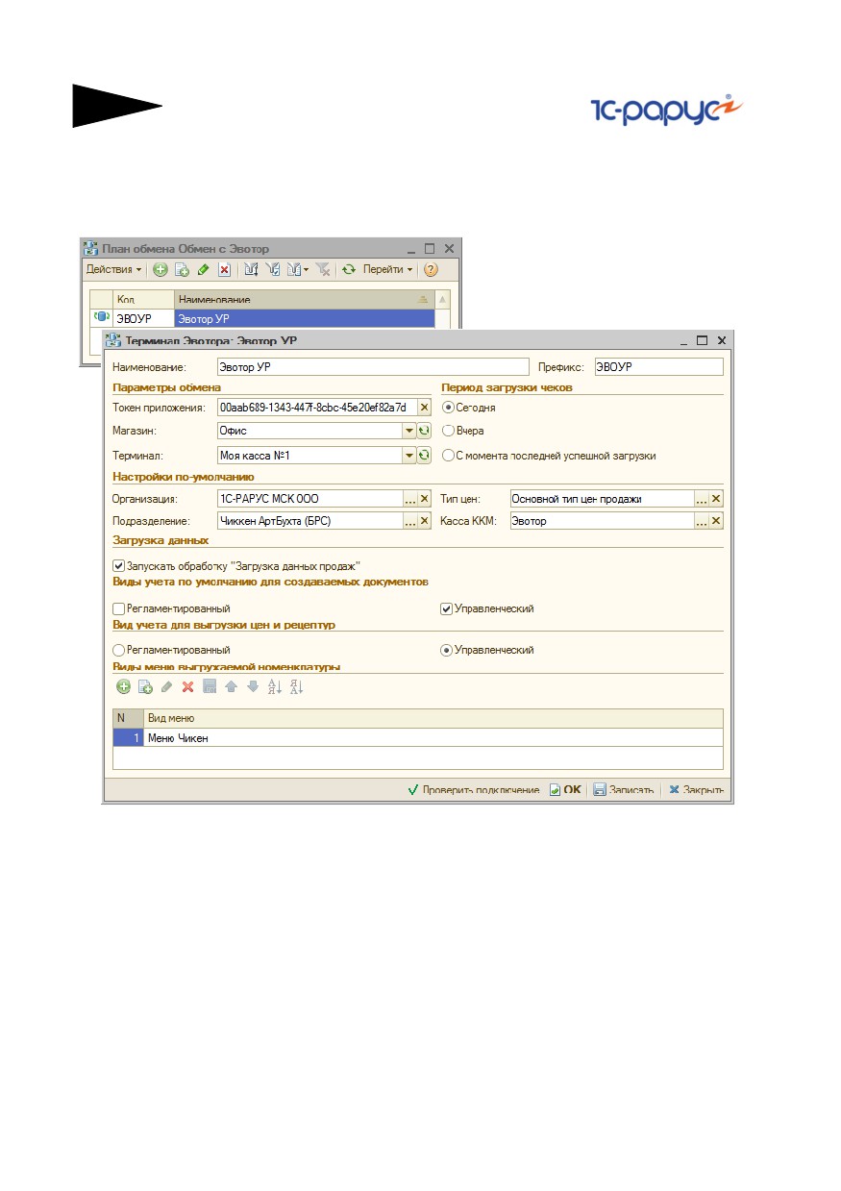
Task: Select Управленческий radio for price export
Action: click(447, 651)
